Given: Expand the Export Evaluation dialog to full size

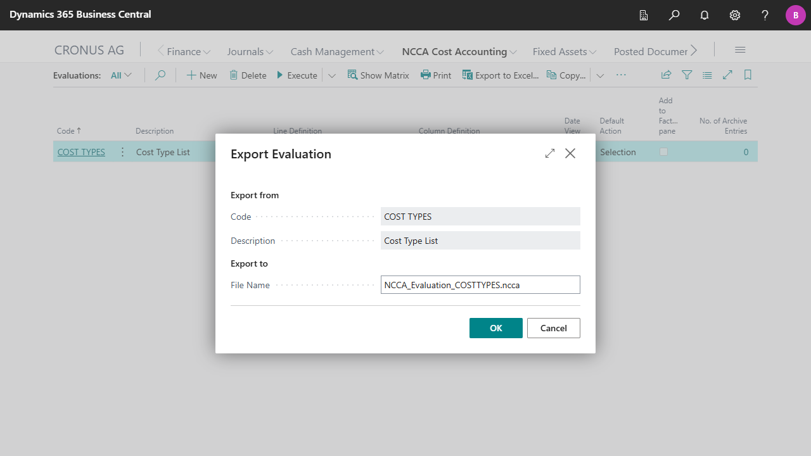Looking at the screenshot, I should (x=550, y=153).
